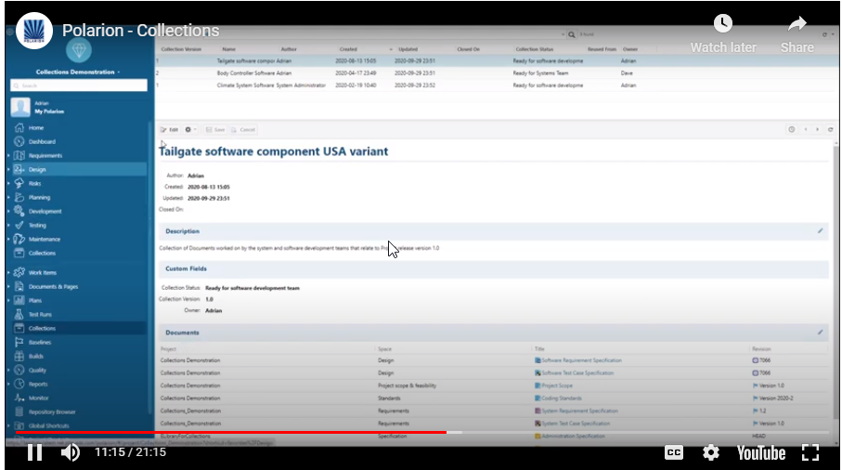This screenshot has width=842, height=470.
Task: Click the Save toolbar button
Action: [x=215, y=129]
